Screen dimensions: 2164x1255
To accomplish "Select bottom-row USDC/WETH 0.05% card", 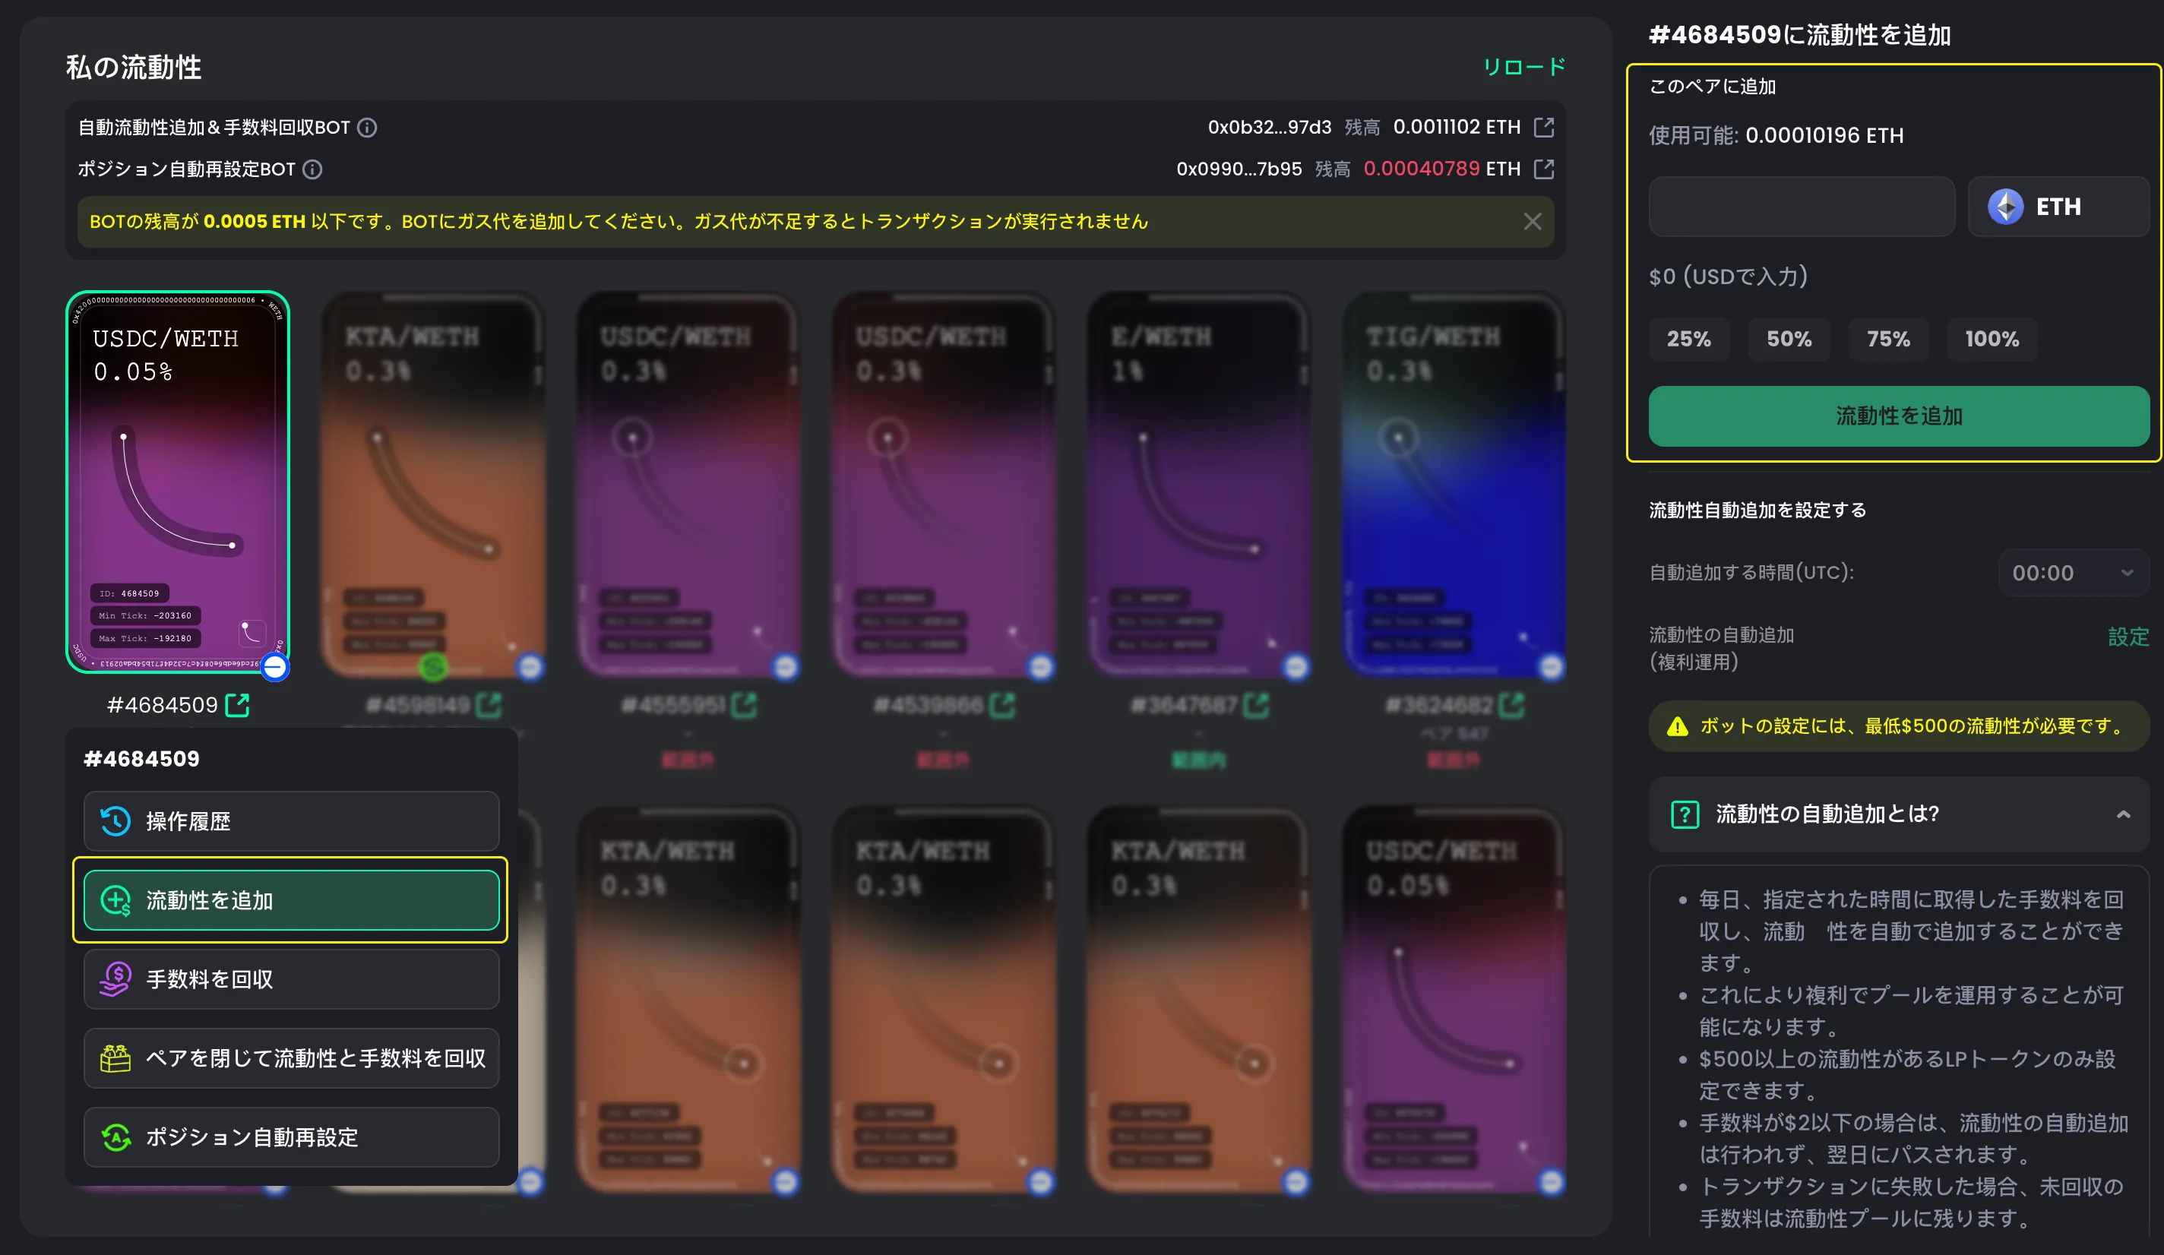I will 1454,998.
